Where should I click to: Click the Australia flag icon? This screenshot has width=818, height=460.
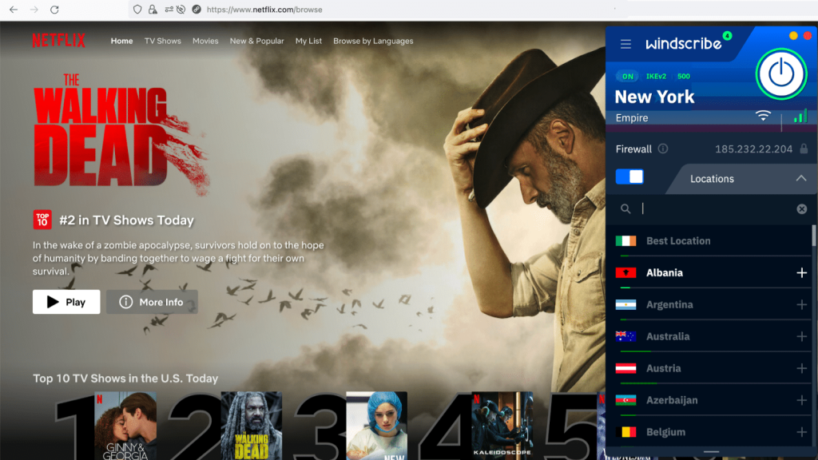click(625, 336)
